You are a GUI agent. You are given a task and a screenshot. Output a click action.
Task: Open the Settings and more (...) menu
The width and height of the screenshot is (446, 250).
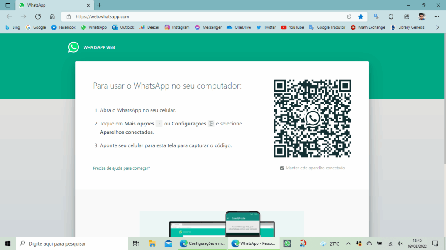tap(436, 16)
